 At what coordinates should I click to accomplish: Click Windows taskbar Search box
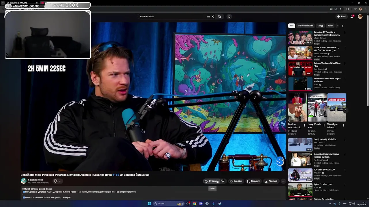point(168,204)
